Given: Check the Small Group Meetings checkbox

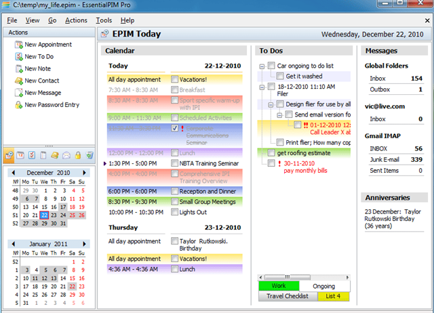Looking at the screenshot, I should (174, 202).
